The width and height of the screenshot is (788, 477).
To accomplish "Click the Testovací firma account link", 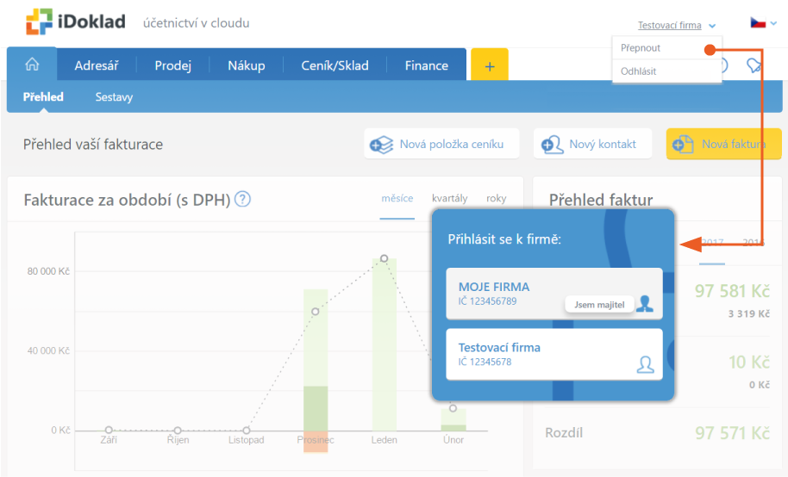I will click(x=669, y=26).
